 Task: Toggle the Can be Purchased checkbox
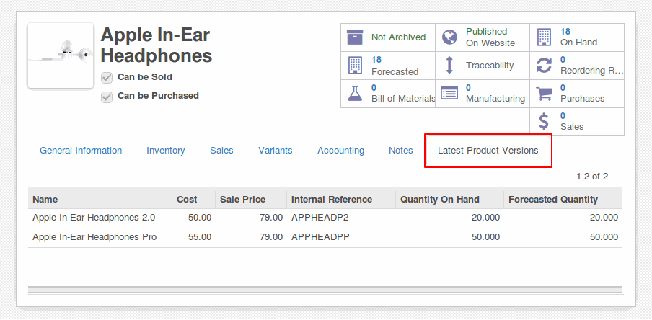click(x=107, y=97)
